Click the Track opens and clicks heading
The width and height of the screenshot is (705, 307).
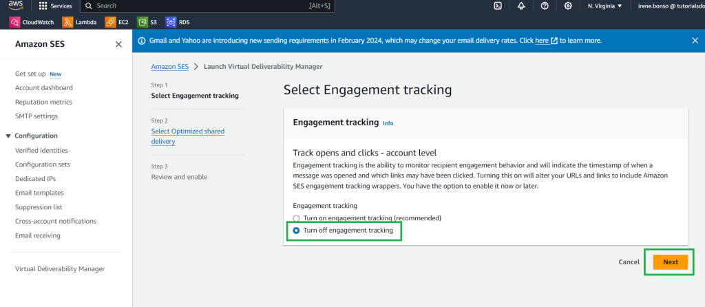point(365,153)
